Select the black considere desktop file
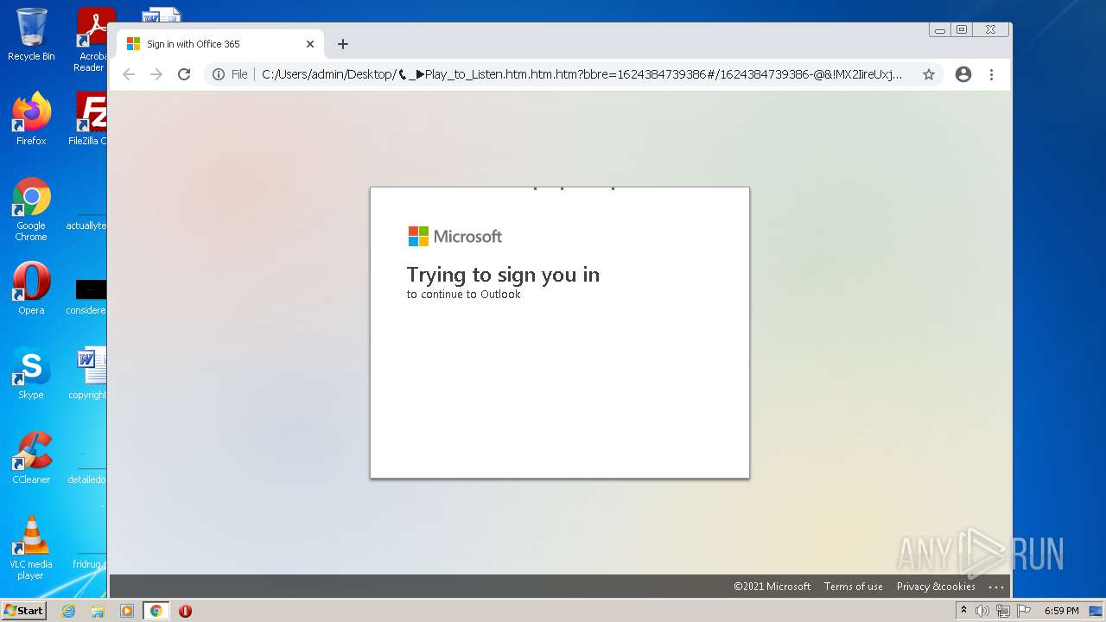The width and height of the screenshot is (1106, 622). tap(87, 295)
